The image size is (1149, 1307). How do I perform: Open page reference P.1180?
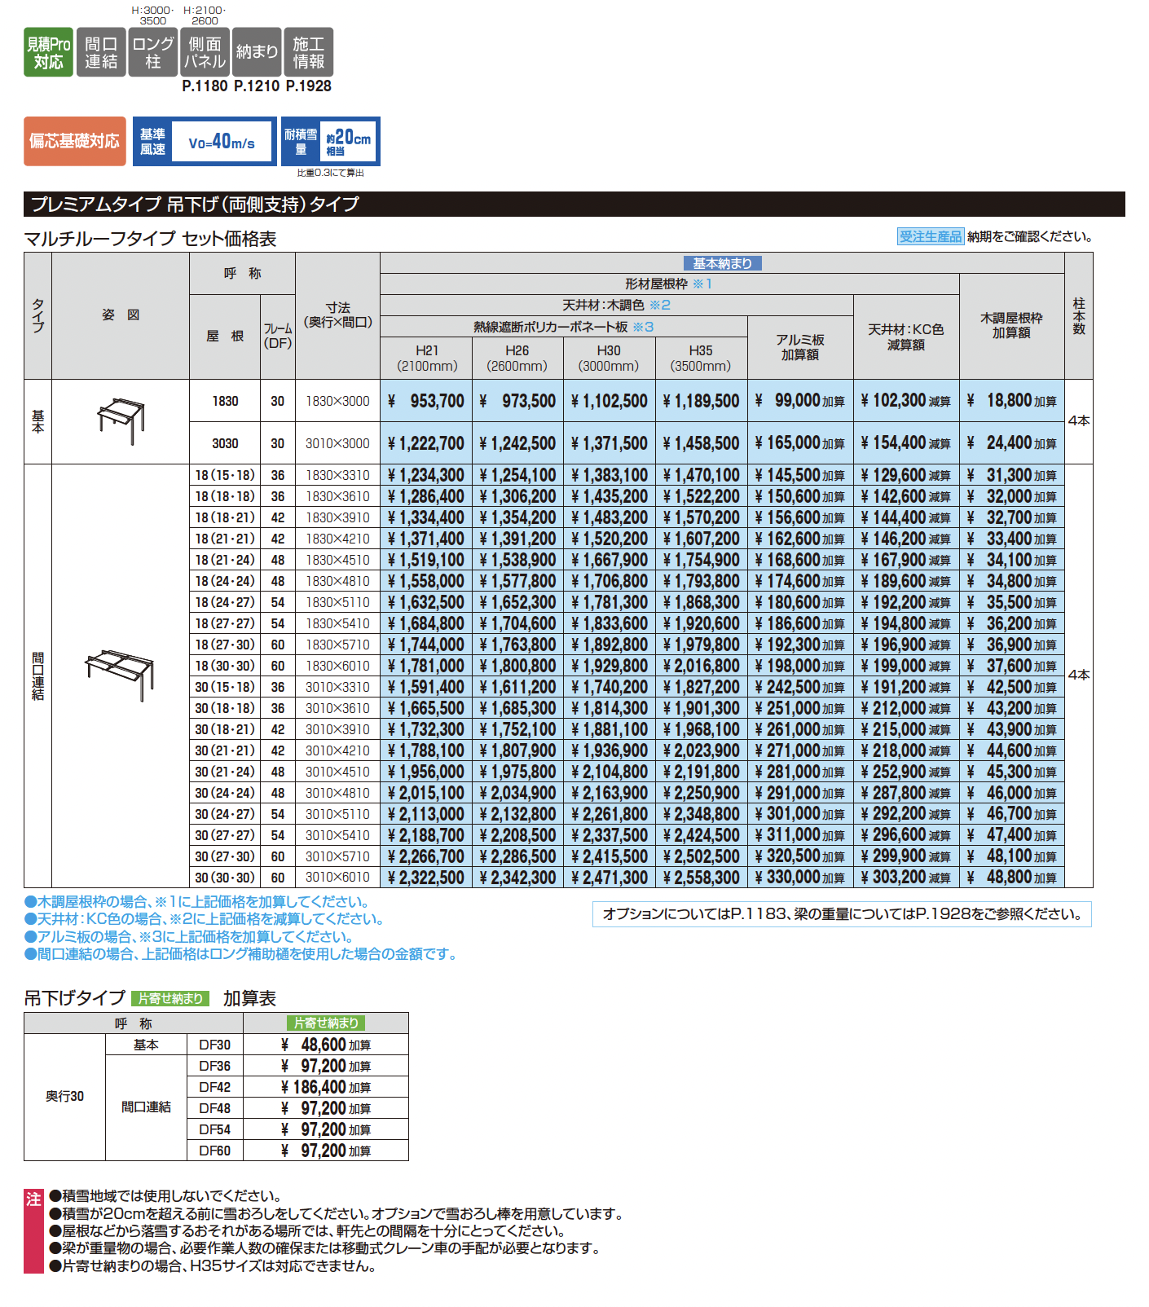pyautogui.click(x=205, y=86)
